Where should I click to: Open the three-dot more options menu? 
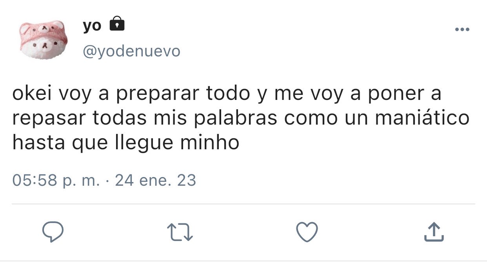tap(462, 29)
